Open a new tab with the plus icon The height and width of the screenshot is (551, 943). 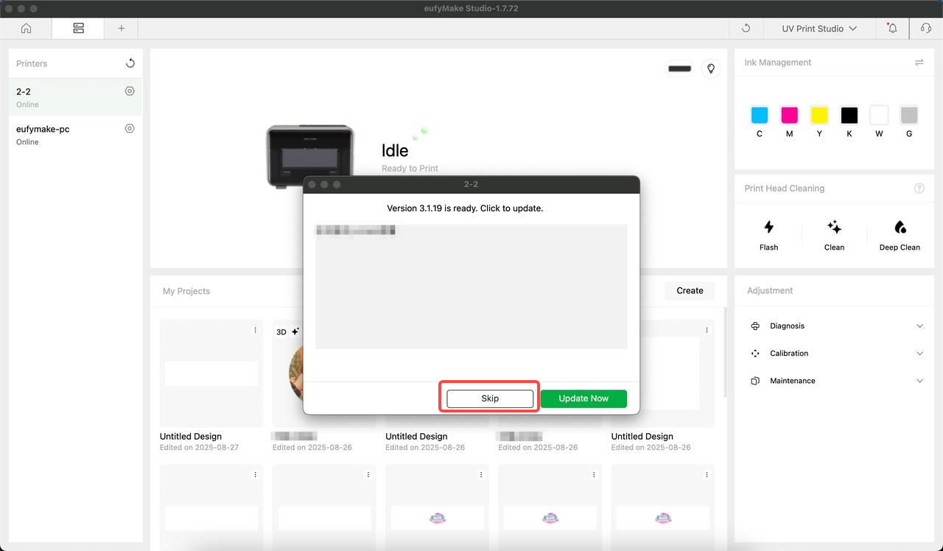122,29
